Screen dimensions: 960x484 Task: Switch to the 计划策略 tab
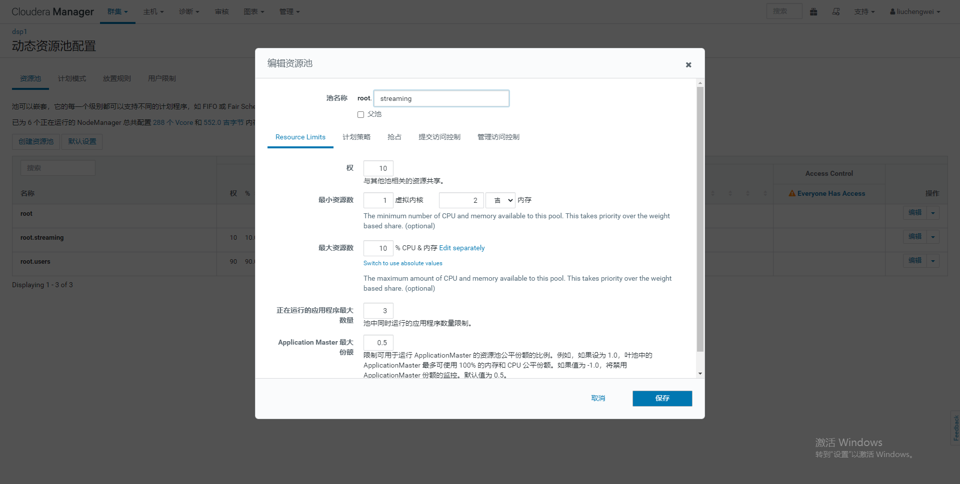click(356, 137)
